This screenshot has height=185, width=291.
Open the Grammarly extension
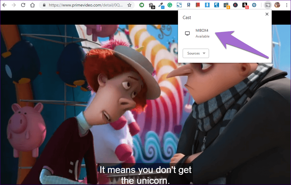point(170,5)
